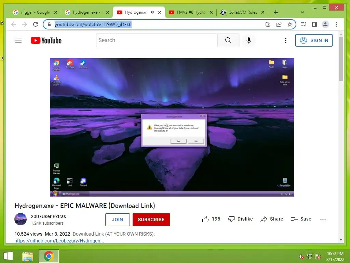Open YouTube hamburger guide menu
Image resolution: width=350 pixels, height=263 pixels.
18,40
